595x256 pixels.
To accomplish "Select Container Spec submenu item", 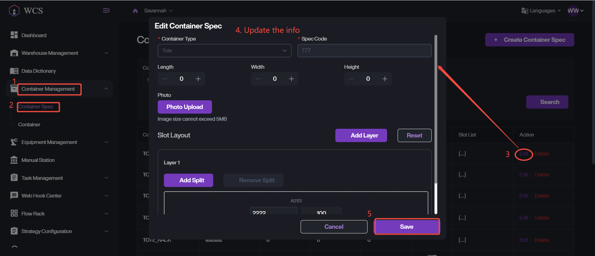I will [36, 106].
